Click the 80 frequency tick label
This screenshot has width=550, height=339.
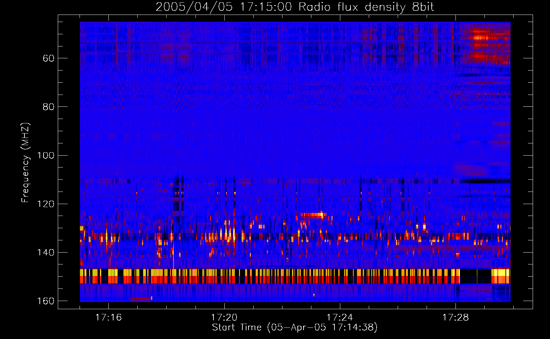click(x=49, y=107)
